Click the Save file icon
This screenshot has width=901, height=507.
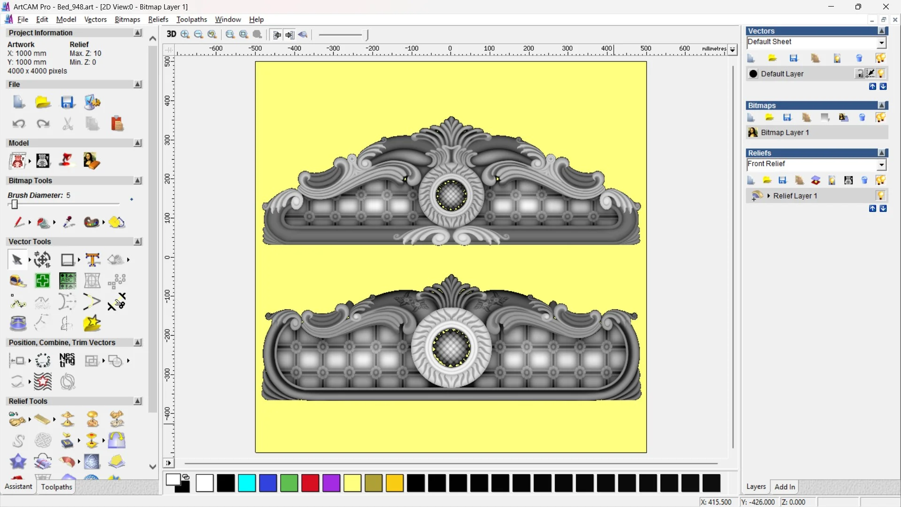click(x=67, y=102)
